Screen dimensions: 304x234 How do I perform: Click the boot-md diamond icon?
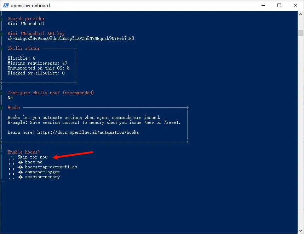tap(21, 162)
